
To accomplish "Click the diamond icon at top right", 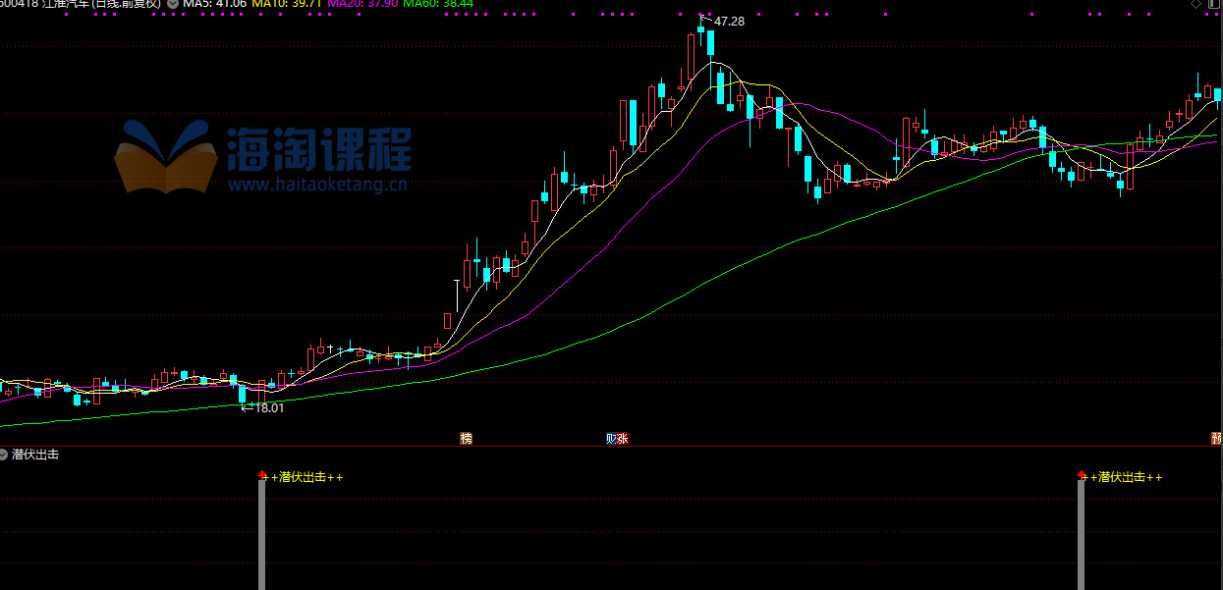I will (1195, 4).
